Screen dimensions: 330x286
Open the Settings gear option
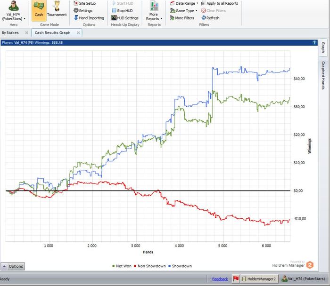coord(83,10)
